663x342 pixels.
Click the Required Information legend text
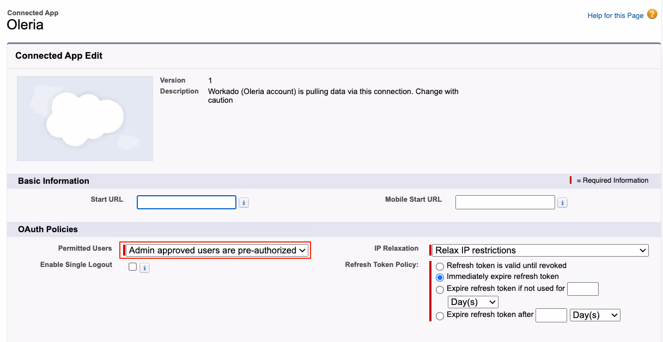612,181
